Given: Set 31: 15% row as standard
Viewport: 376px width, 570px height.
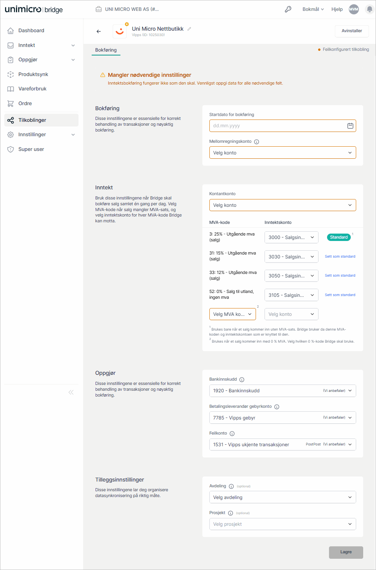Looking at the screenshot, I should [340, 256].
